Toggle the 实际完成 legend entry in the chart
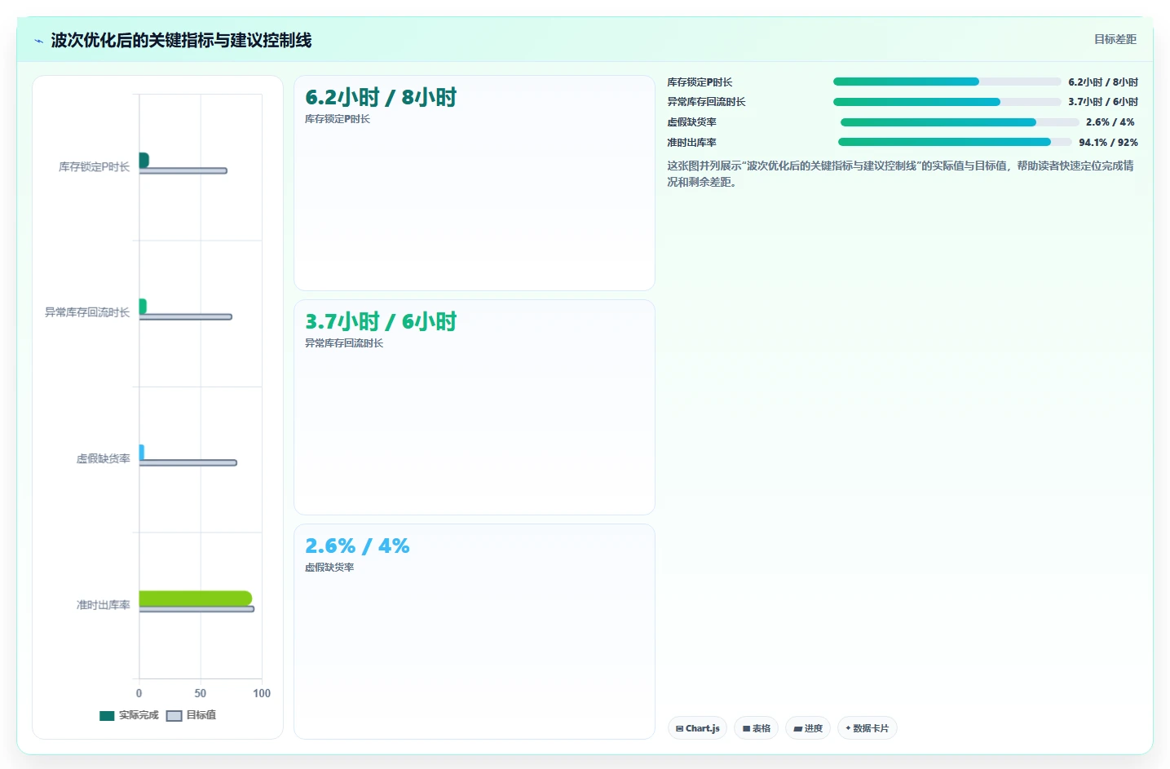 coord(129,715)
